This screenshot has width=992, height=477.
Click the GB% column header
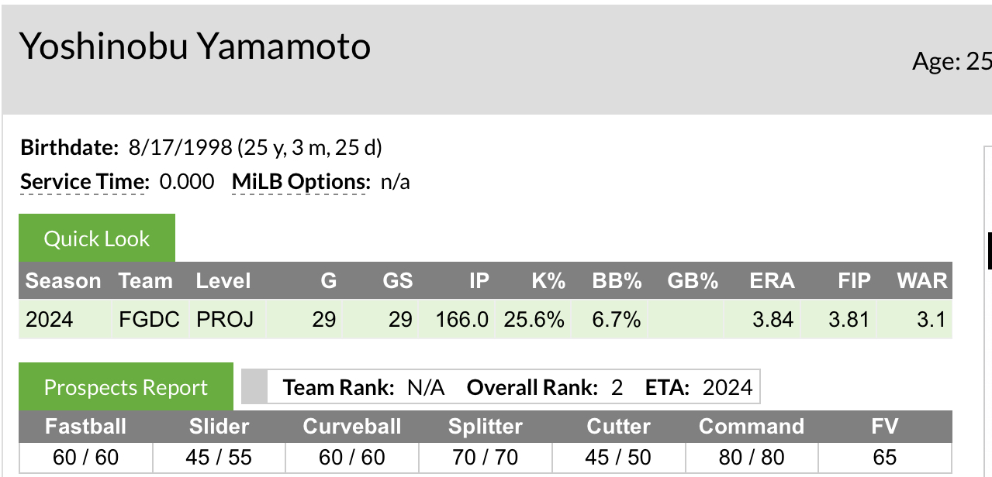(x=693, y=280)
